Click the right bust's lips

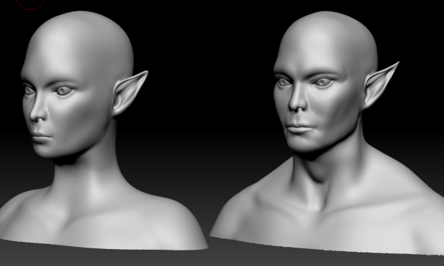pos(298,128)
